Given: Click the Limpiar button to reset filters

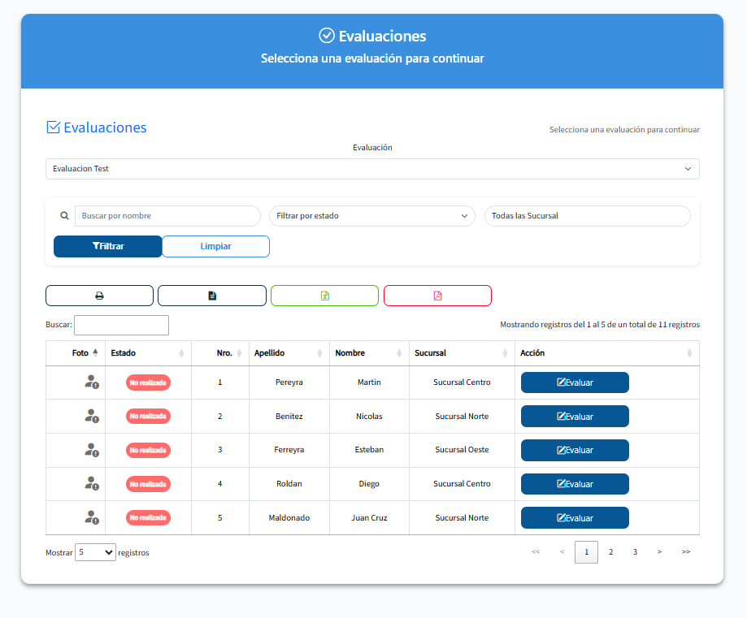Looking at the screenshot, I should click(x=215, y=246).
